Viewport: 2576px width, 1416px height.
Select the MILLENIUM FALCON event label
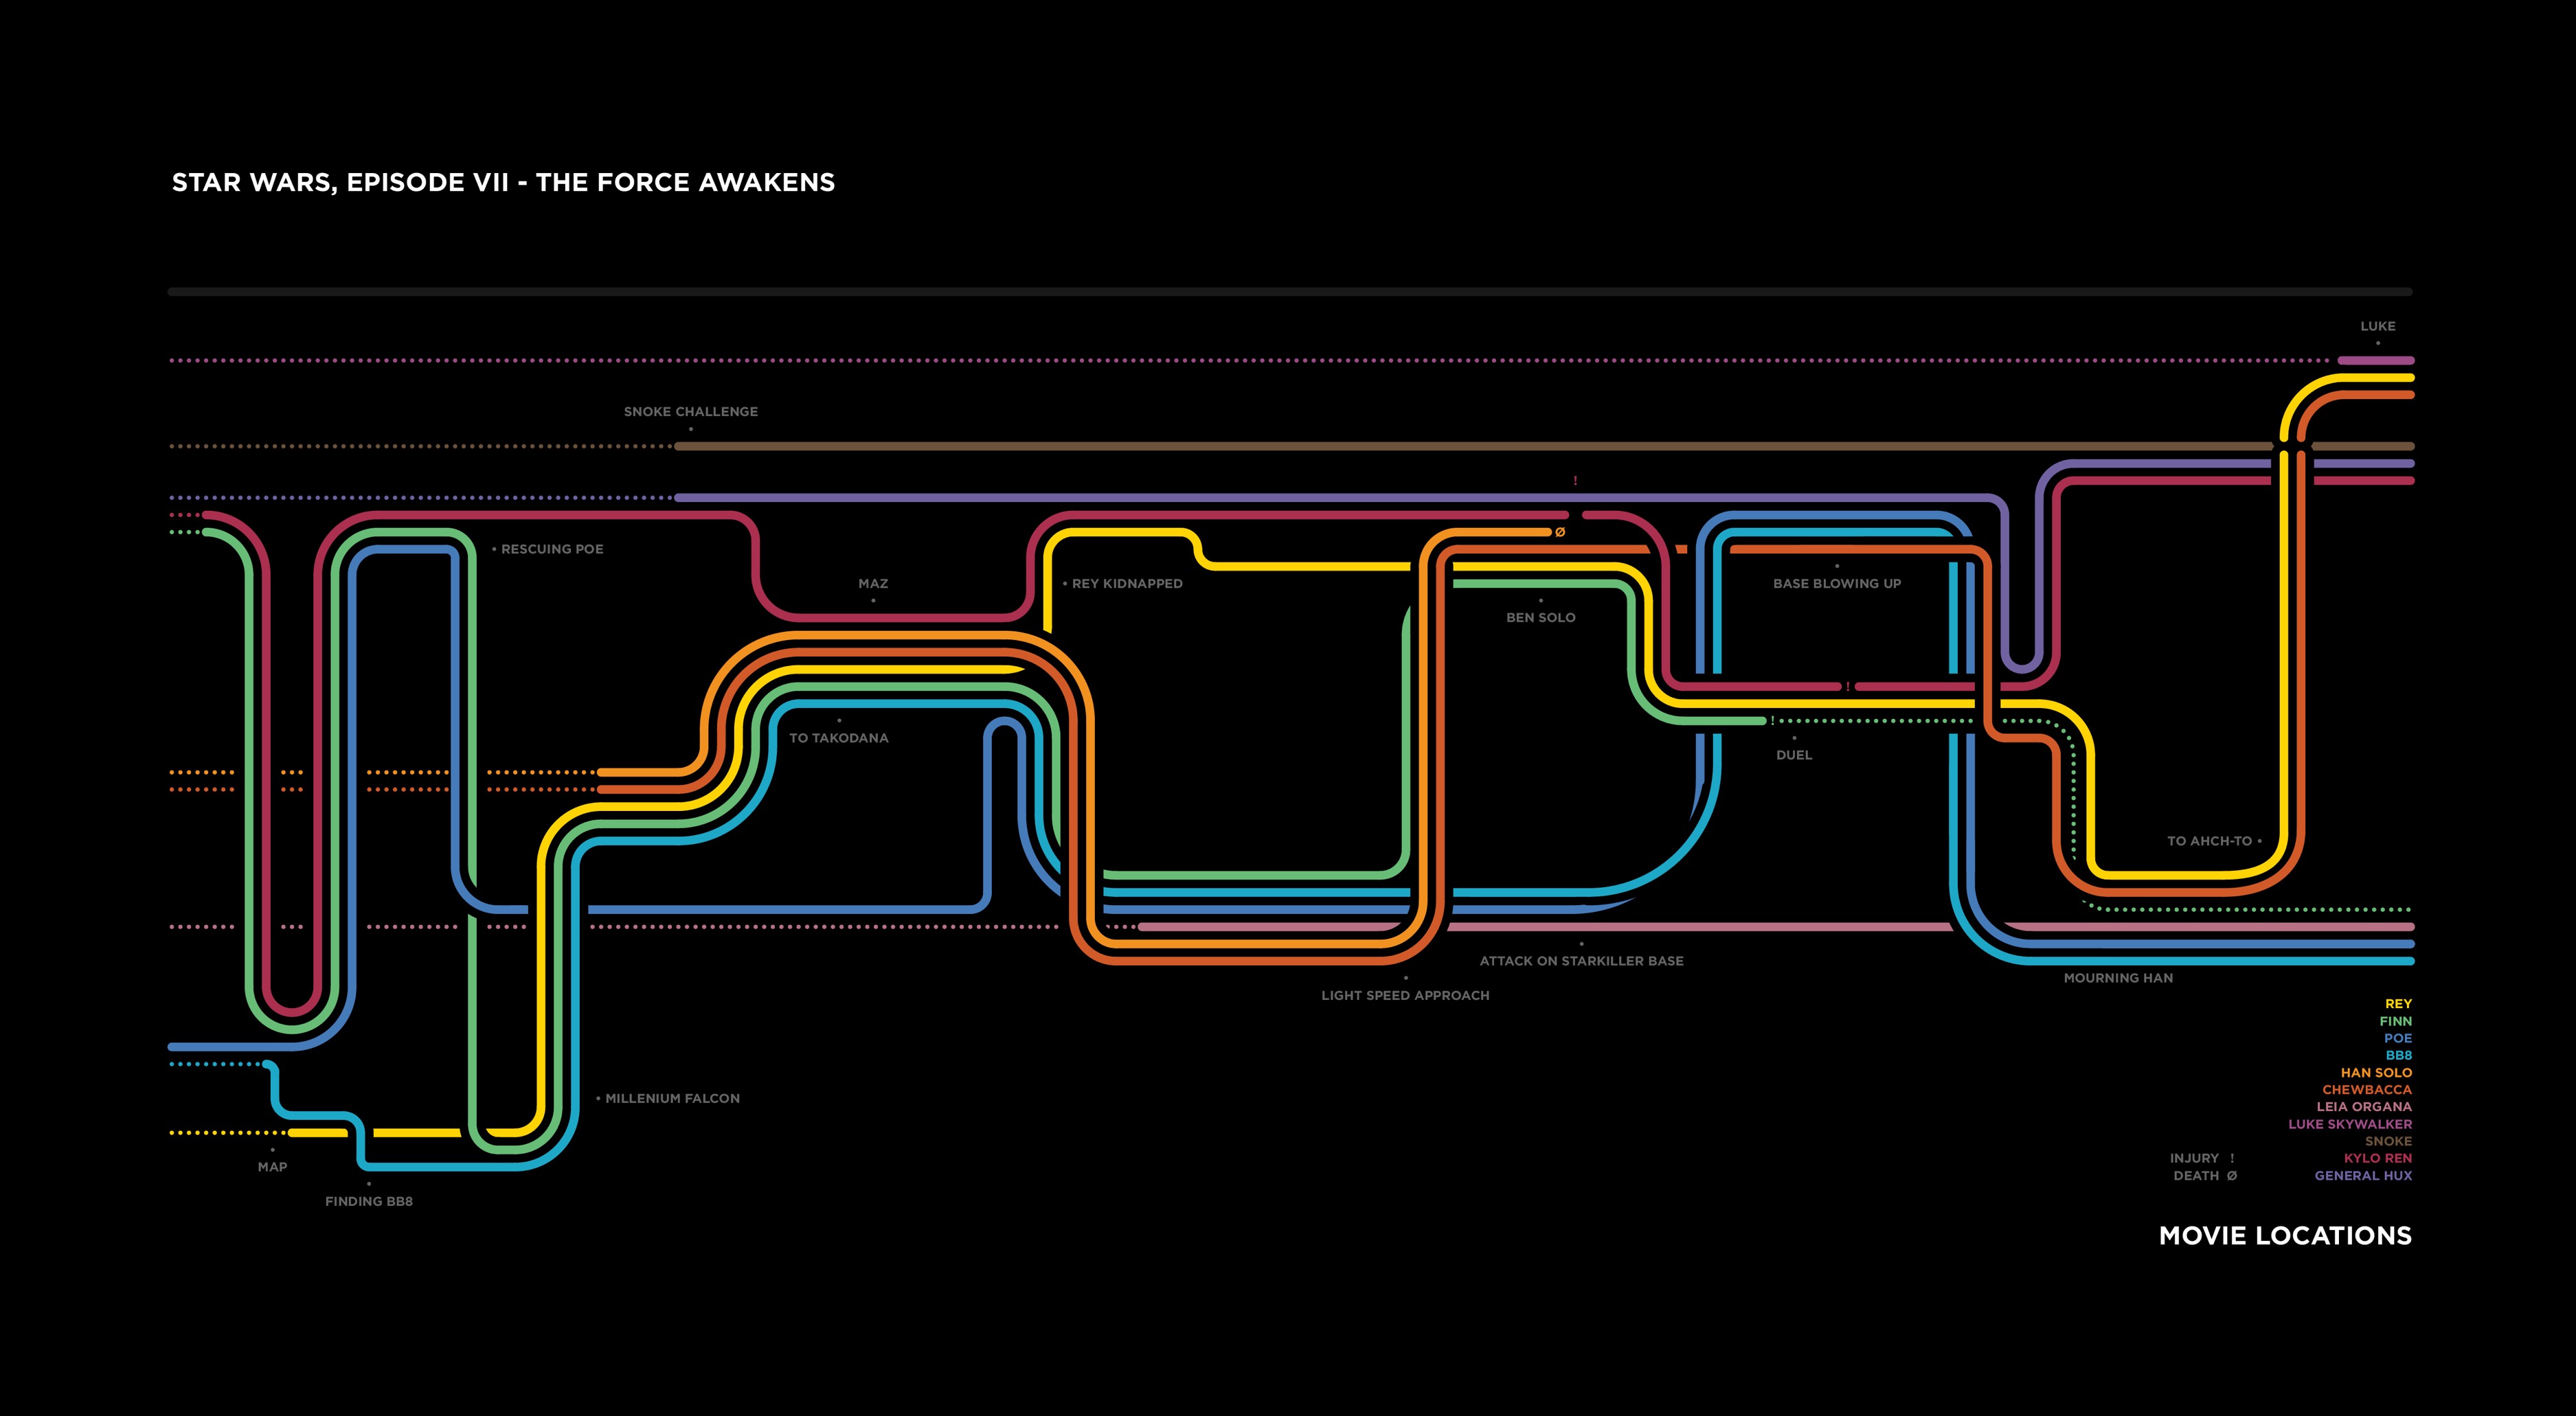tap(672, 1098)
